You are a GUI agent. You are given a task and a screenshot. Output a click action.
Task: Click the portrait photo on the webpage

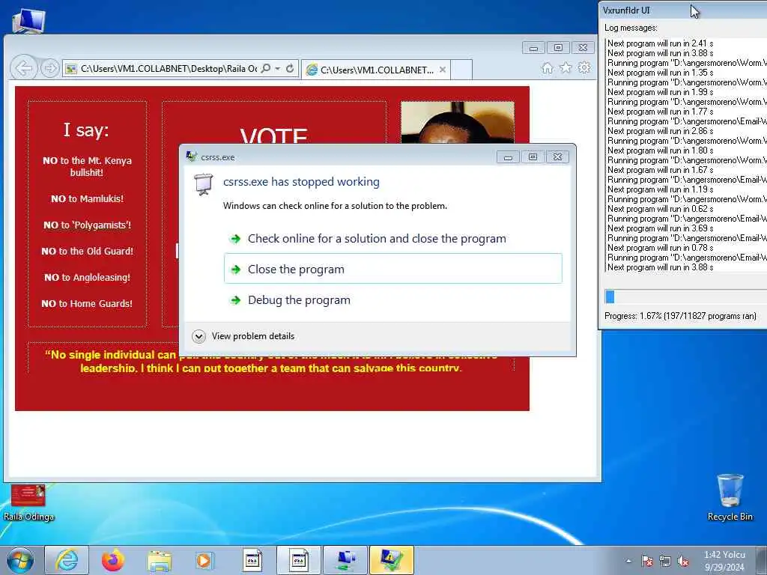coord(458,122)
